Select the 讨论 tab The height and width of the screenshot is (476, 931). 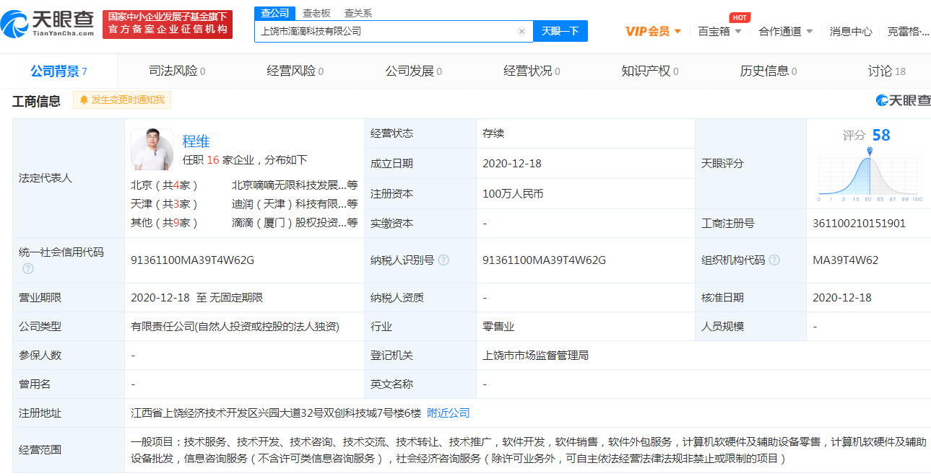pos(887,71)
